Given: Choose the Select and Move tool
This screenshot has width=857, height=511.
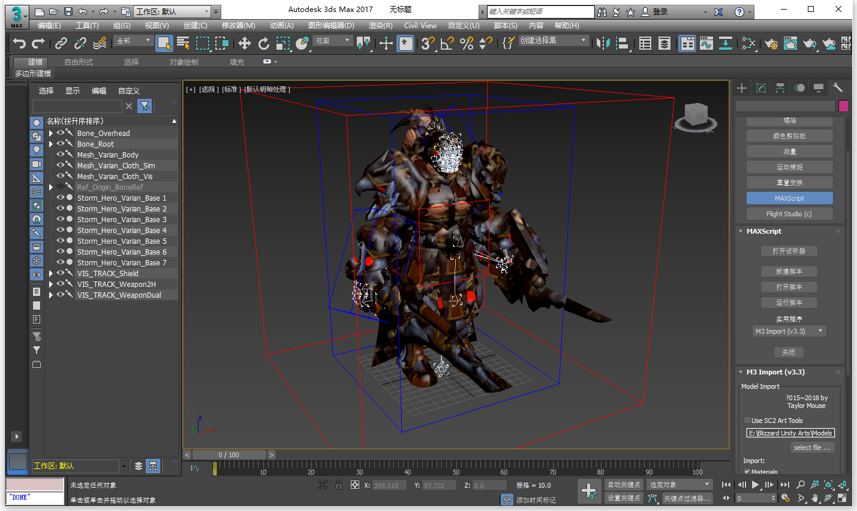Looking at the screenshot, I should [245, 43].
